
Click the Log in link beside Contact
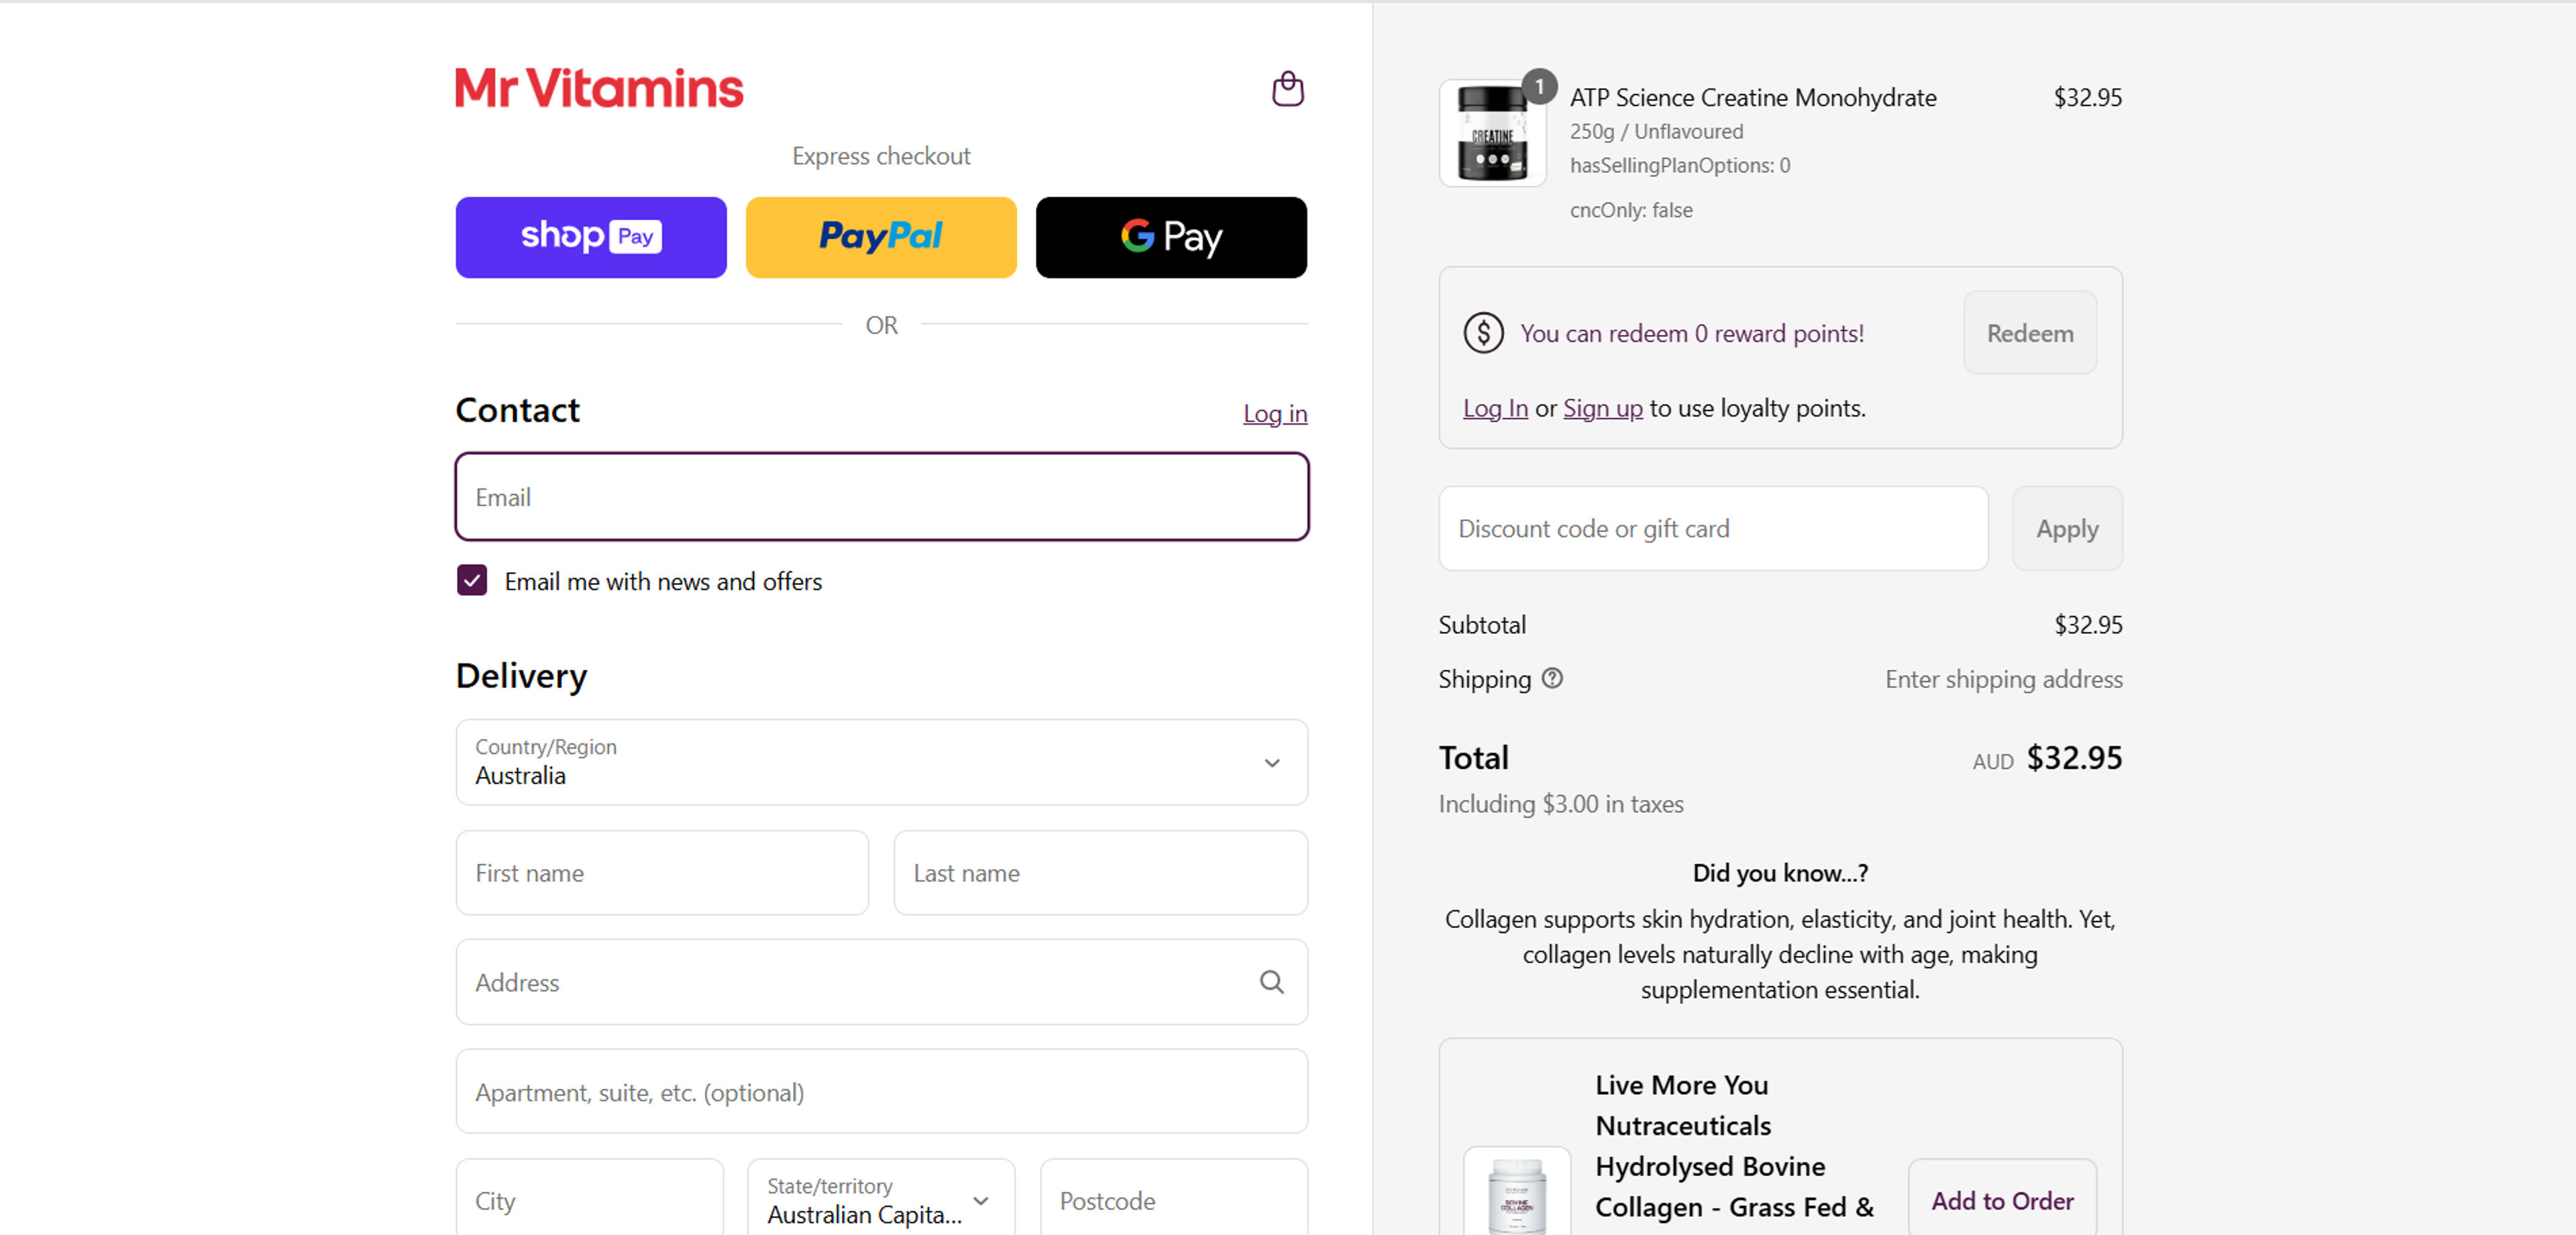tap(1275, 413)
